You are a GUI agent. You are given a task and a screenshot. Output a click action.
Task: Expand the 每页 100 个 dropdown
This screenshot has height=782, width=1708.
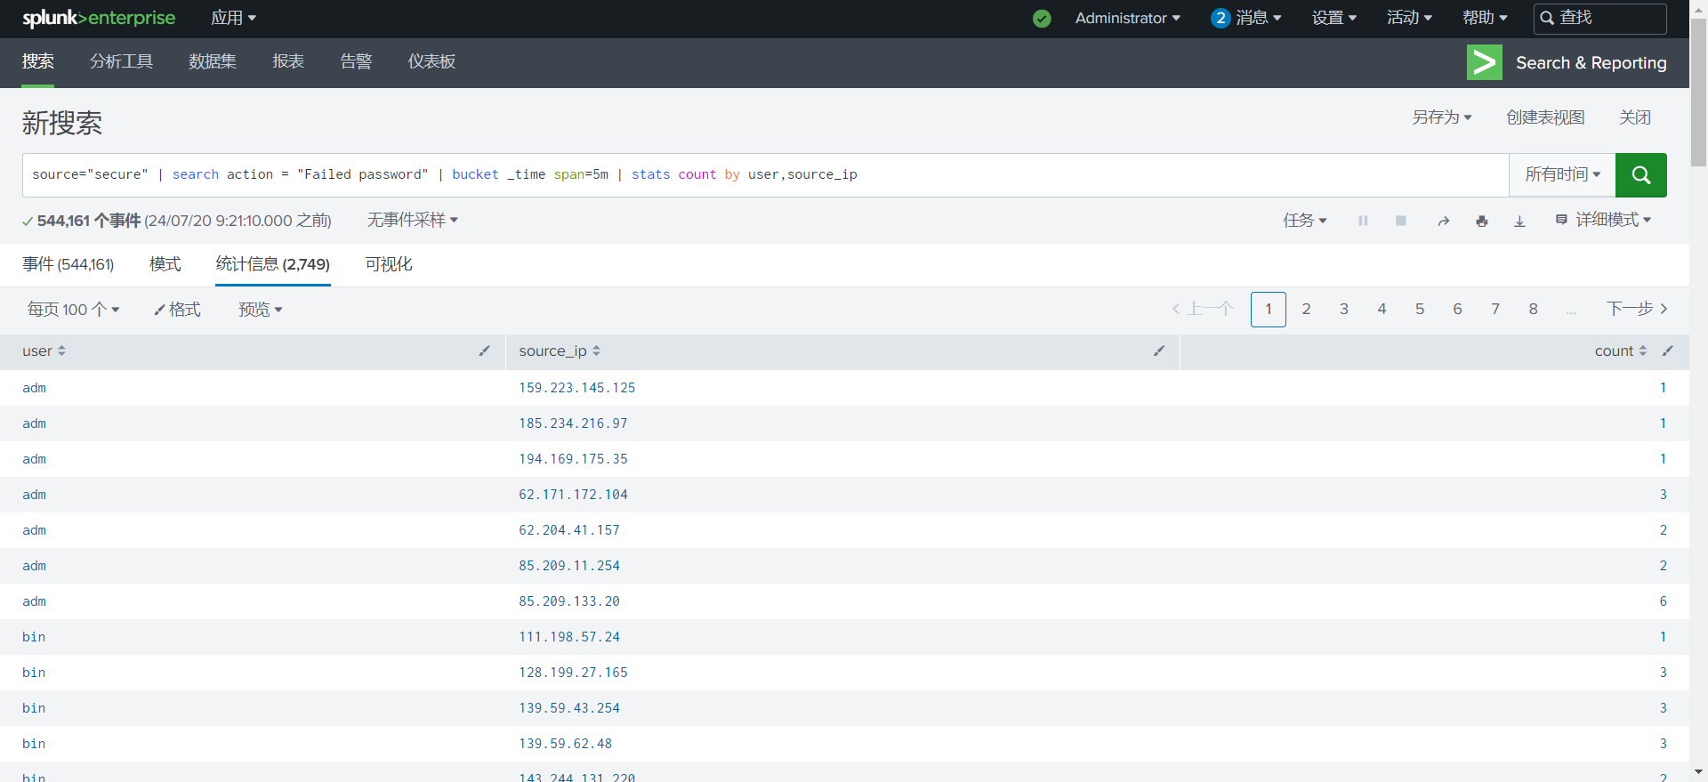coord(73,310)
